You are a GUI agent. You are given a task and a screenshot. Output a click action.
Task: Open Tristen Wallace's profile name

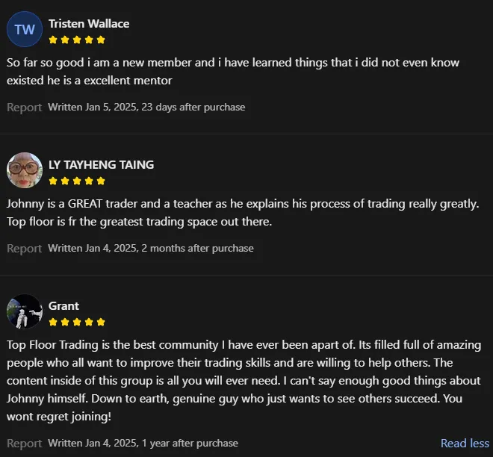pos(89,24)
